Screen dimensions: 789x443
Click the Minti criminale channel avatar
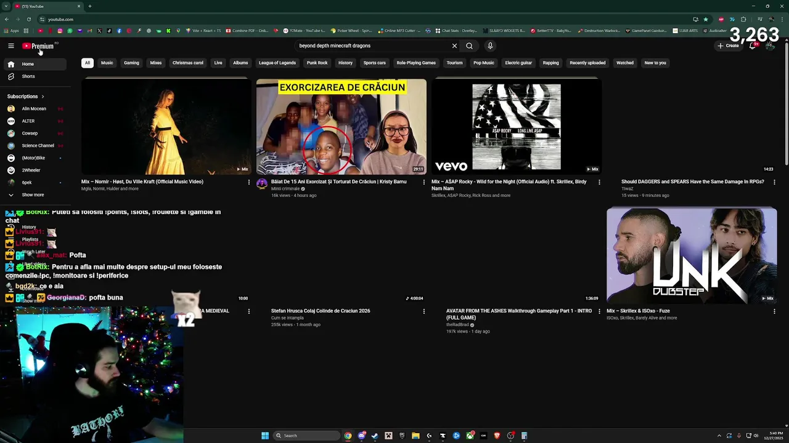(262, 183)
